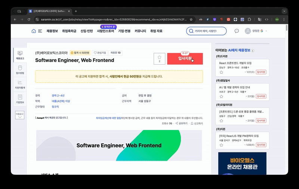This screenshot has height=189, width=299.
Task: Click the 경력 2~4년 link
Action: (58, 96)
